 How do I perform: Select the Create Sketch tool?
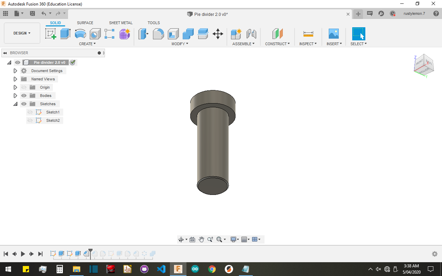click(x=51, y=34)
